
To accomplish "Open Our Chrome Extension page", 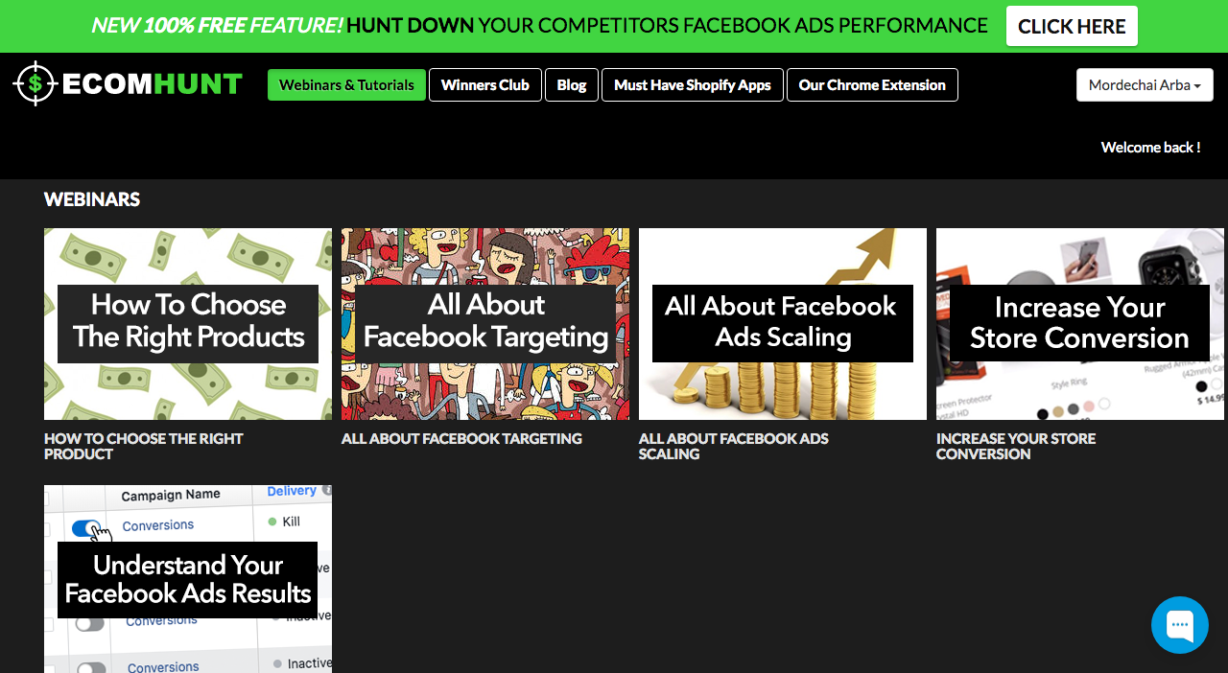I will 872,84.
